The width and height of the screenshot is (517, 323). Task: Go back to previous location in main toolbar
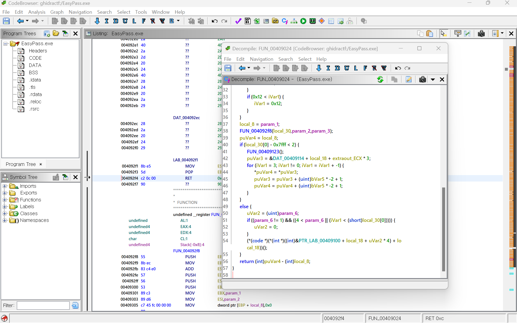point(20,21)
